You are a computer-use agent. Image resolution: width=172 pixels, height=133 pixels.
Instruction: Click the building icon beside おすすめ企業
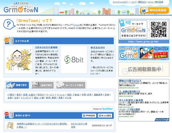pos(11,41)
